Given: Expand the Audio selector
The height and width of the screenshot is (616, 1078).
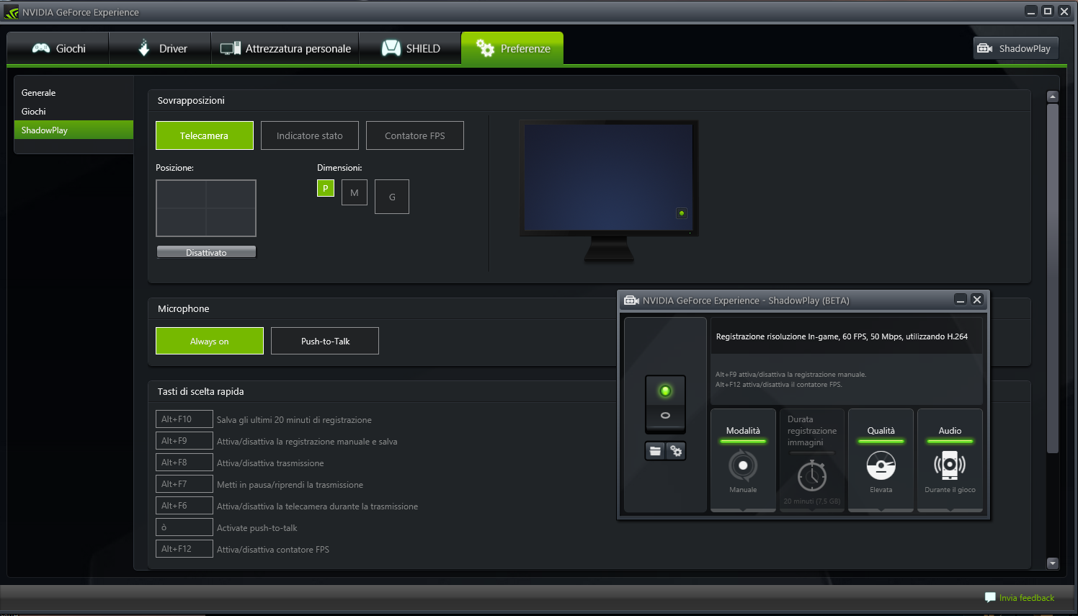Looking at the screenshot, I should point(950,460).
